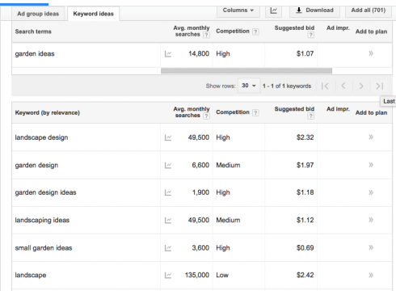Open trend chart for small garden ideas
This screenshot has width=396, height=291.
[168, 248]
